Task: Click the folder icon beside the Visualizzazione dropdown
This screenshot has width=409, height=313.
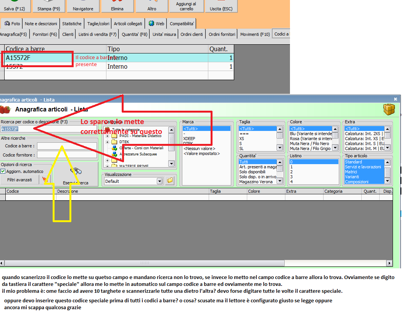Action: 170,181
